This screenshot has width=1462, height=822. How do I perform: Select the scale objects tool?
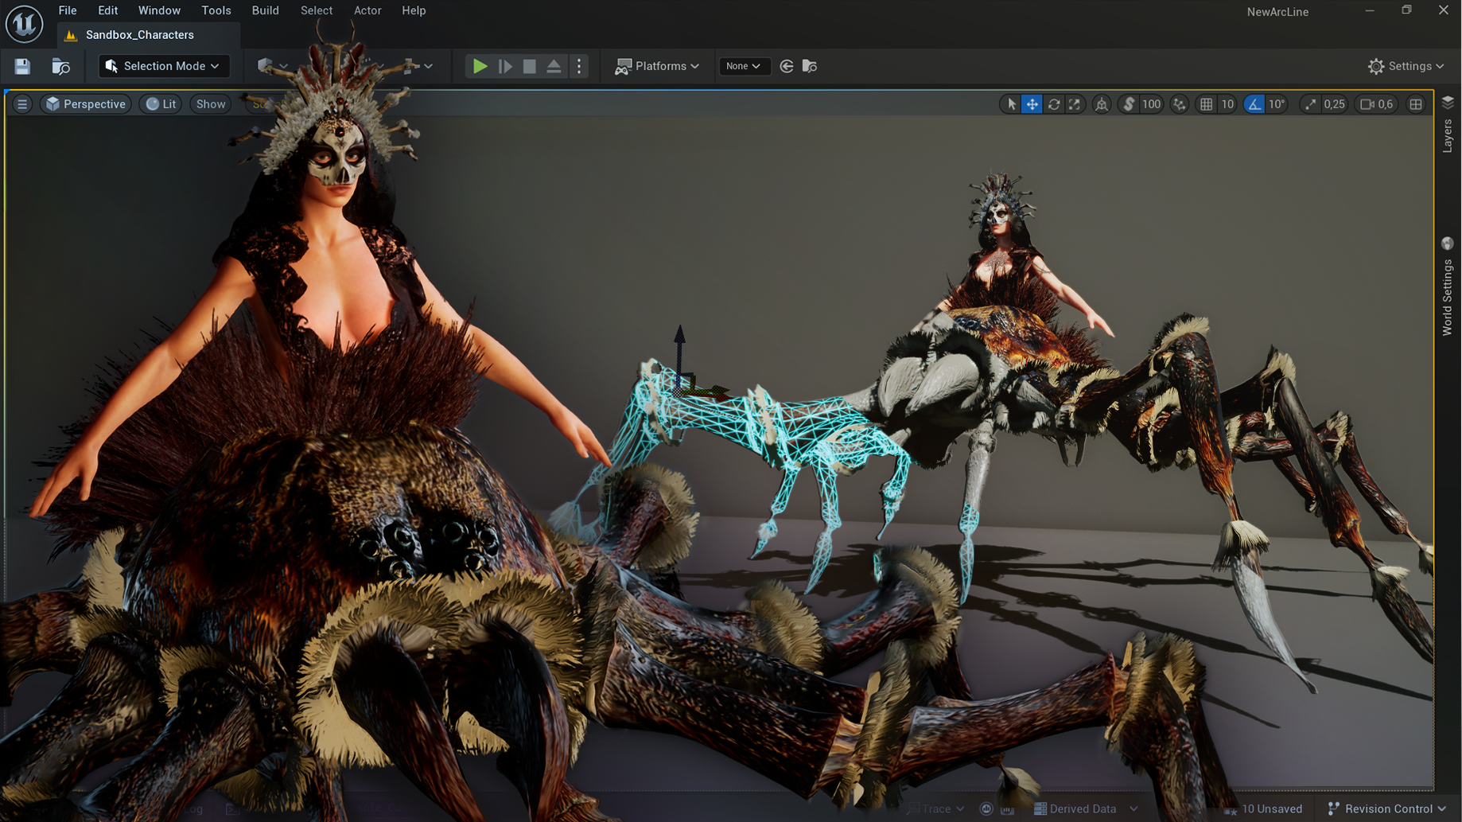click(x=1075, y=104)
